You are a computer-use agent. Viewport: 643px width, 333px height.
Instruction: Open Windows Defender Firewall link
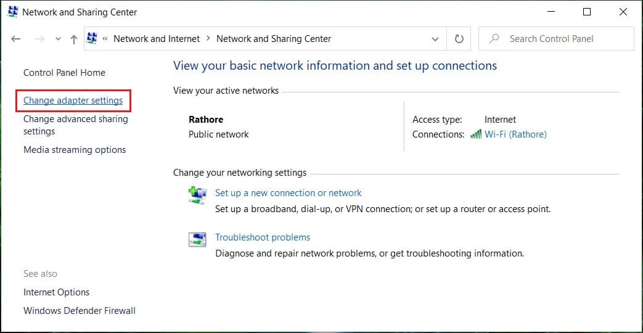coord(80,311)
